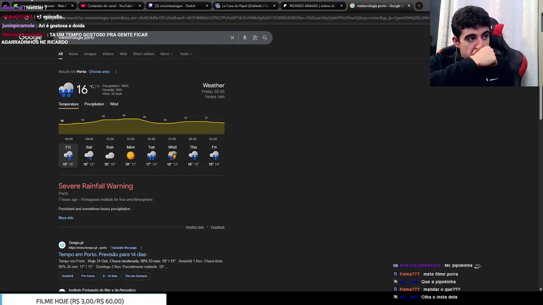Open the Videos results tab
The image size is (543, 305).
pyautogui.click(x=108, y=54)
